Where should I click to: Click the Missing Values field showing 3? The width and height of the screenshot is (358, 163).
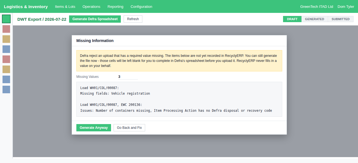pyautogui.click(x=128, y=77)
